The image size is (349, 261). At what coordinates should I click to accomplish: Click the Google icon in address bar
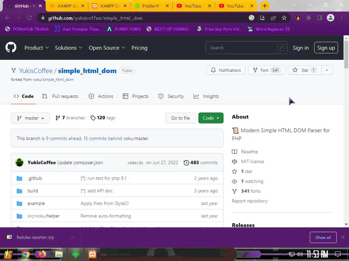(252, 18)
